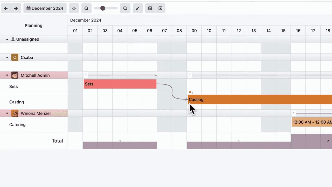The image size is (332, 187).
Task: Collapse the Winona Menzel group
Action: pyautogui.click(x=7, y=113)
